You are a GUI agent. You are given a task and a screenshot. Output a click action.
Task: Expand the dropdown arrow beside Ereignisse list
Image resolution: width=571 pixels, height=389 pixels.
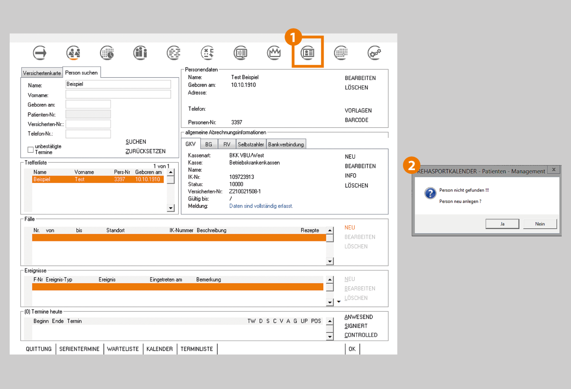[x=339, y=302]
